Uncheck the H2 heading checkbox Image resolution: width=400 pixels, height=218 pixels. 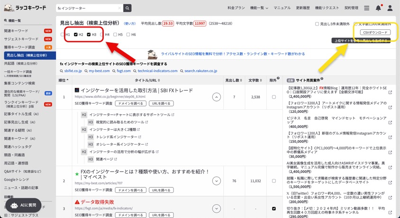point(76,35)
